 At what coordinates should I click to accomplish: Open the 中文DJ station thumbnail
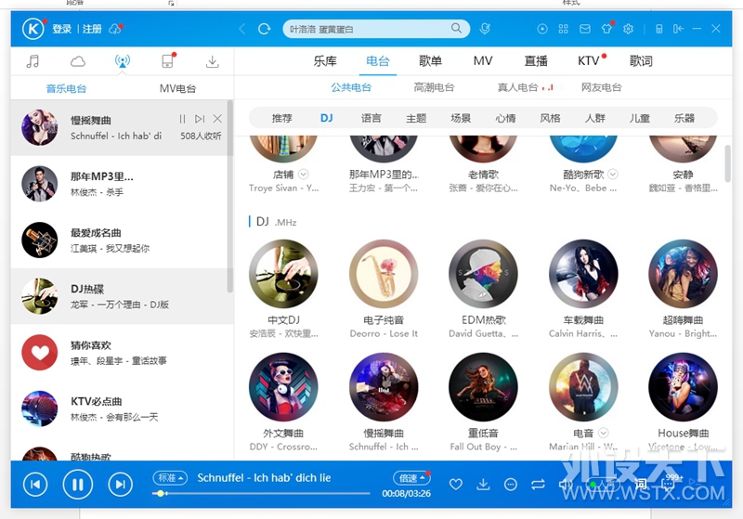point(283,274)
